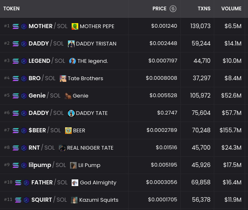
Task: Click the volume value $11.9M
Action: pyautogui.click(x=233, y=200)
